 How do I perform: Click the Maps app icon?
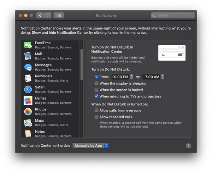pos(28,123)
